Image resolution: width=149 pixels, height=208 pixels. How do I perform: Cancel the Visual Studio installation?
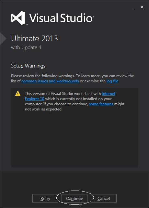point(104,198)
